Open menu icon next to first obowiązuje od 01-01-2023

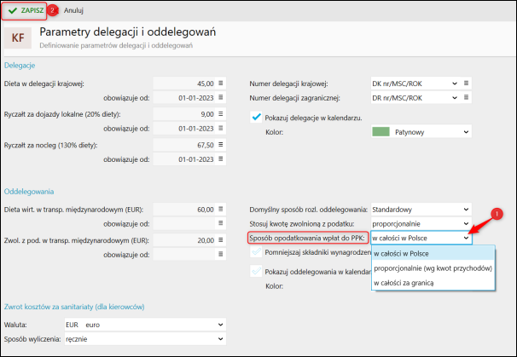tap(221, 97)
